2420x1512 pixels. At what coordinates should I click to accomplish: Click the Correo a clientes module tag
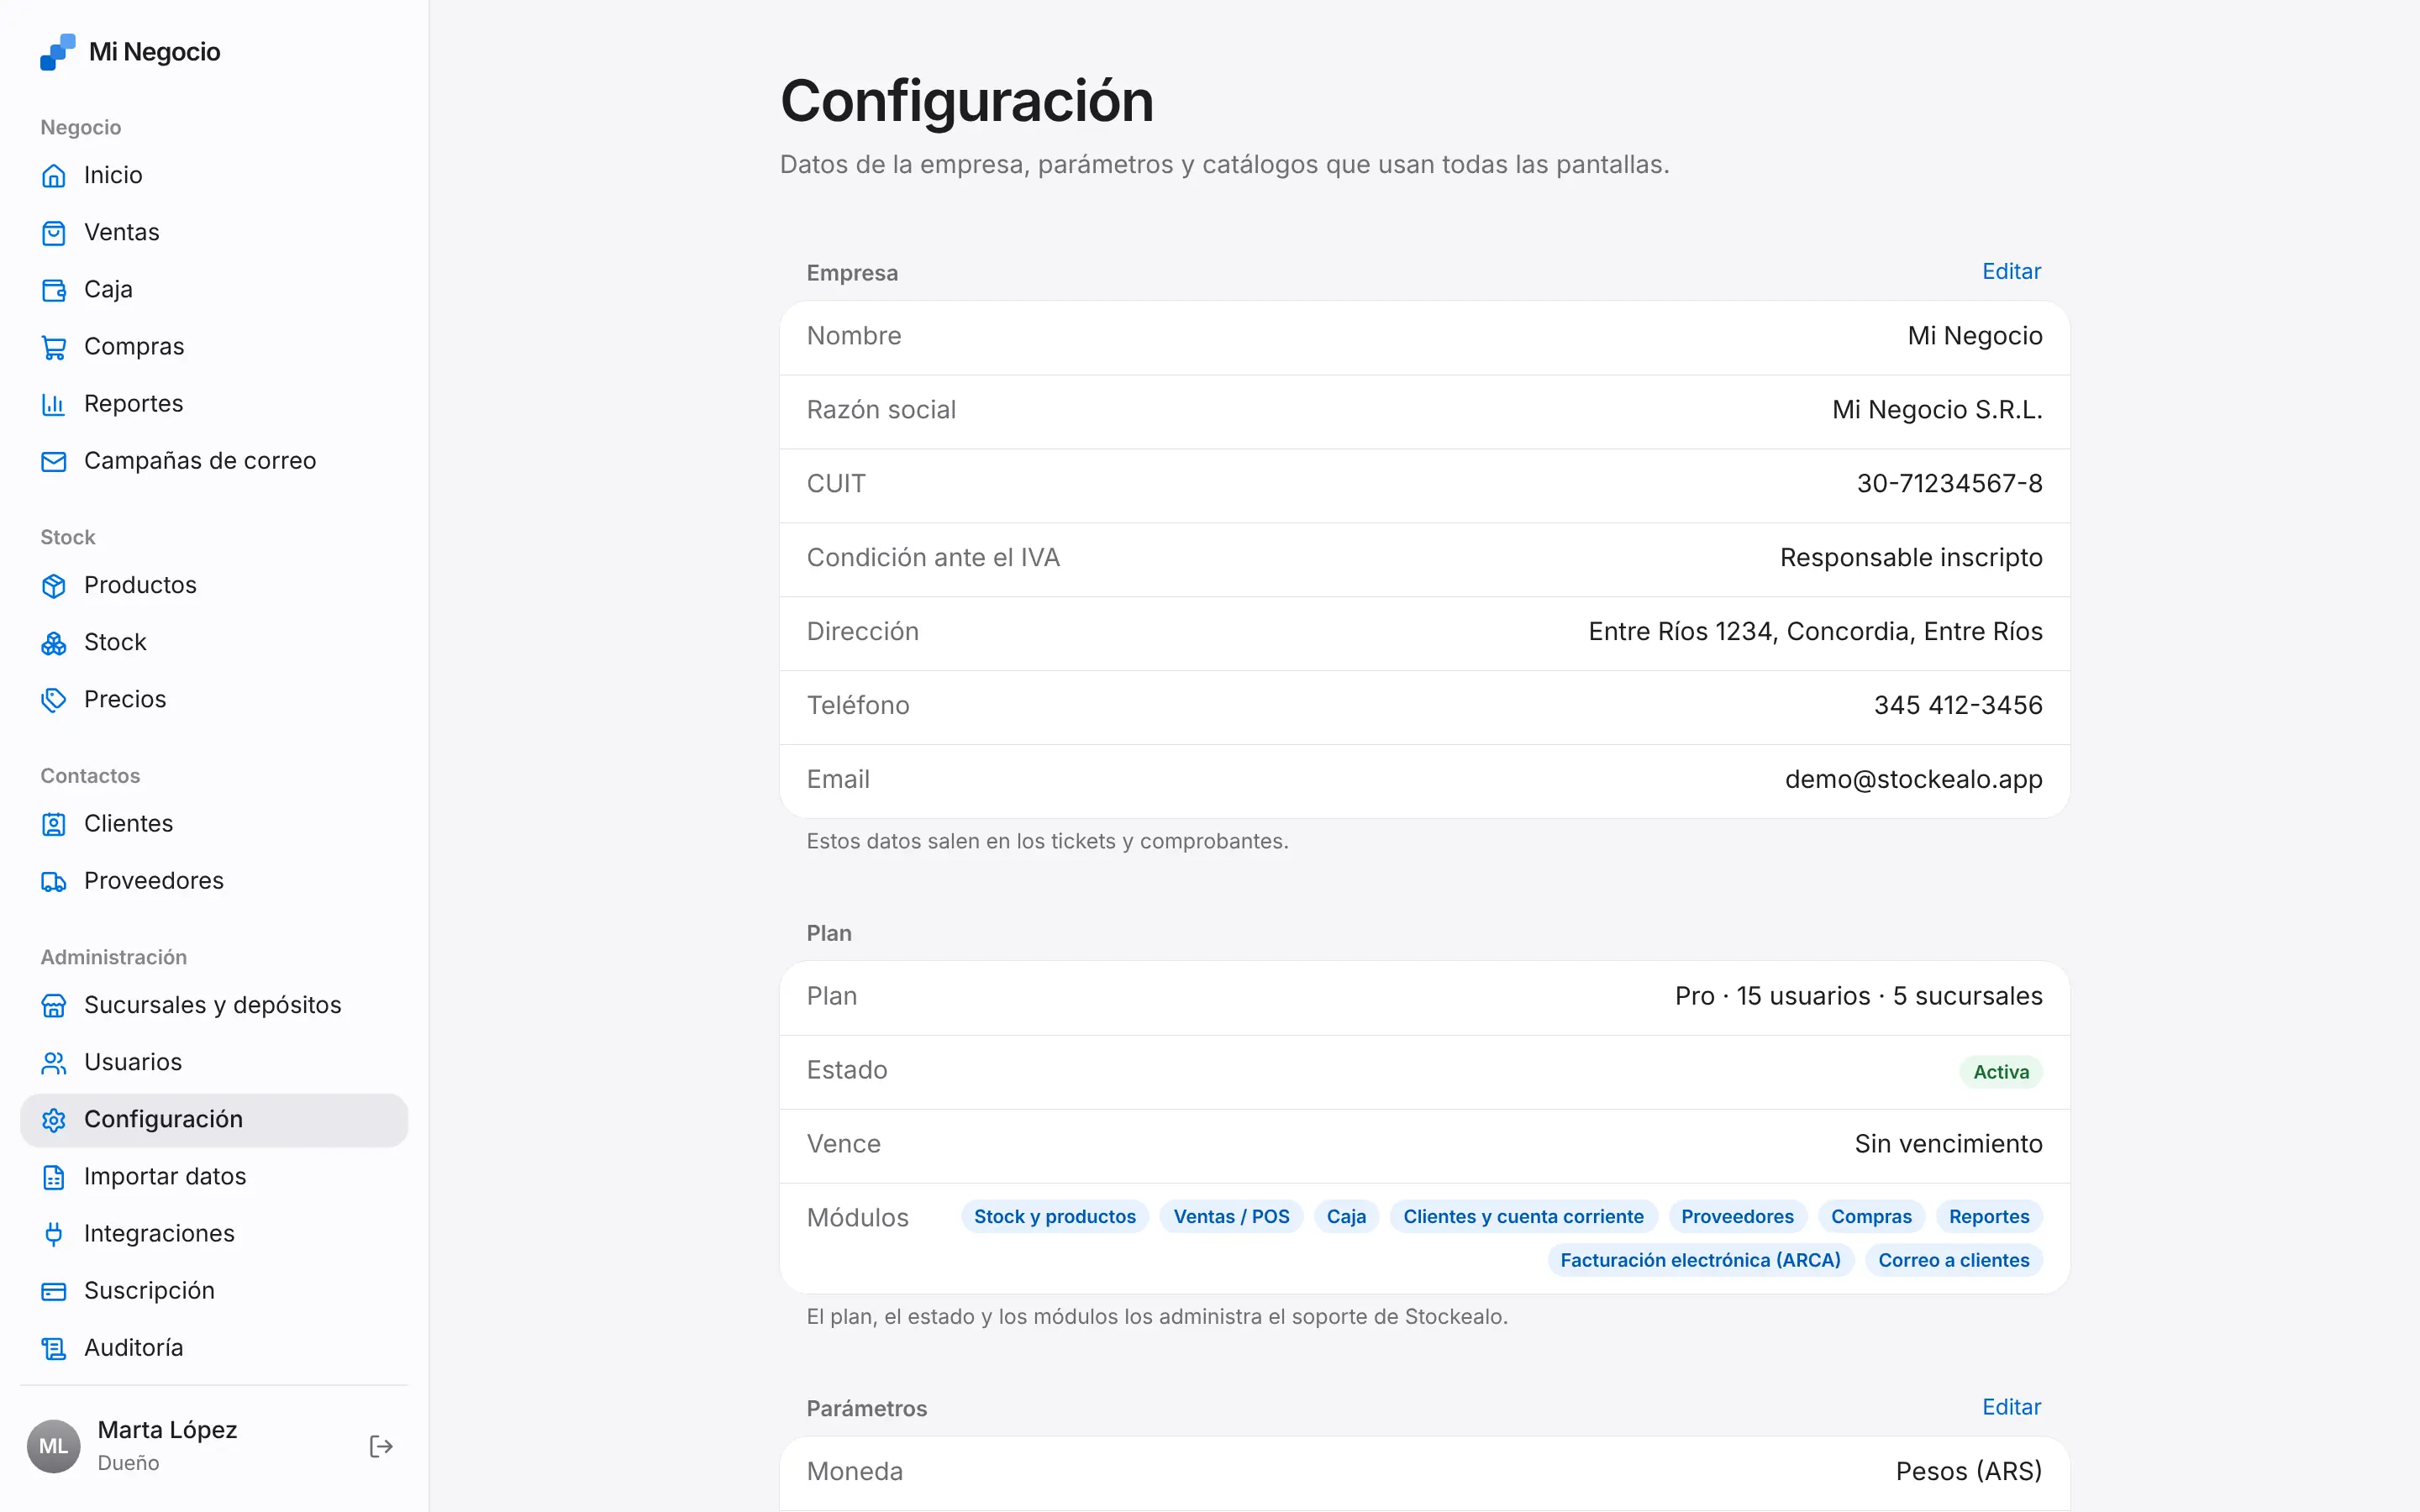(1953, 1260)
